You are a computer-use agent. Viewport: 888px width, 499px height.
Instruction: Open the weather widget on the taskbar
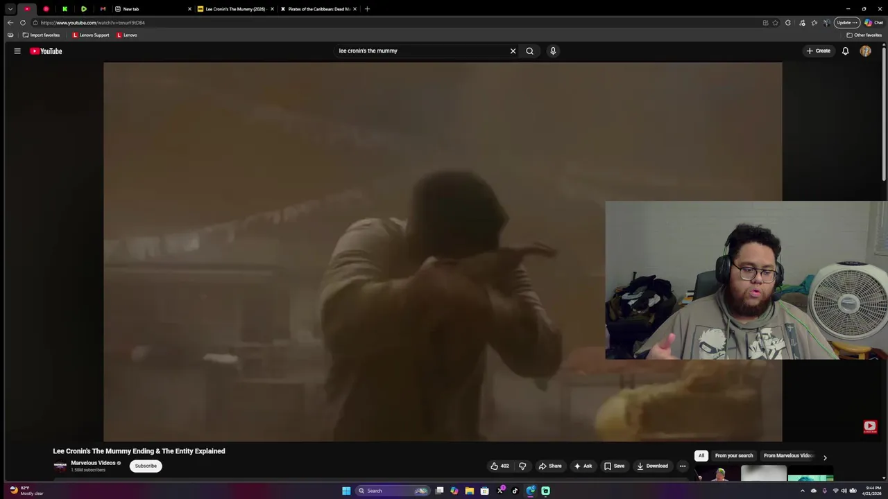tap(28, 491)
